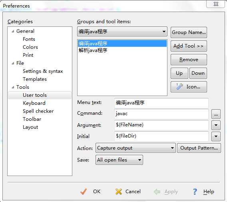Edit Argument field with $(FileName)
The width and height of the screenshot is (227, 202).
[x=161, y=125]
